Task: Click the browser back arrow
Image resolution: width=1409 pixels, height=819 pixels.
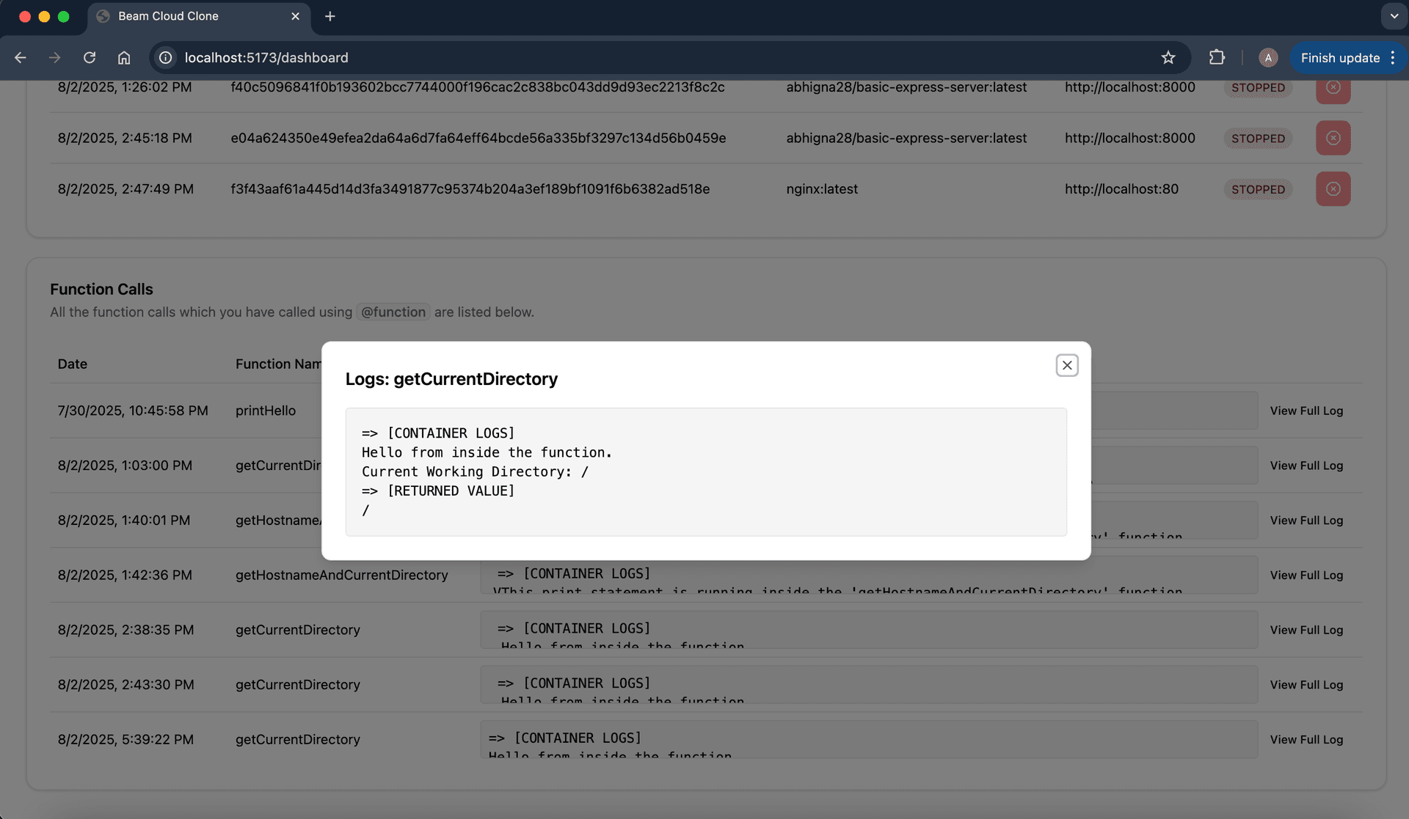Action: tap(21, 57)
